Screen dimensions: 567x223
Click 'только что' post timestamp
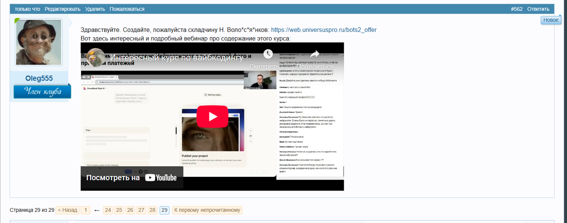(x=27, y=9)
